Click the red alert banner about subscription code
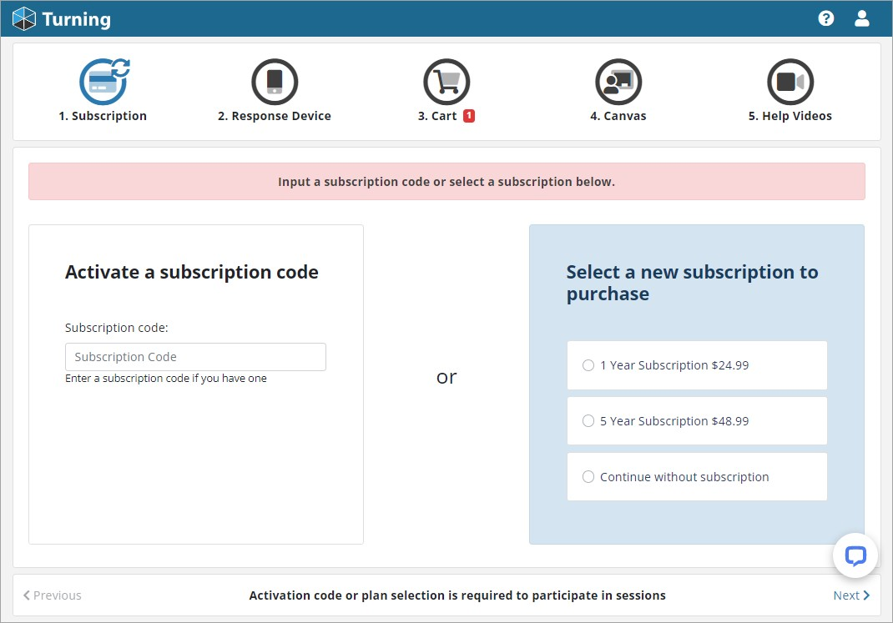The width and height of the screenshot is (893, 623). pyautogui.click(x=446, y=182)
